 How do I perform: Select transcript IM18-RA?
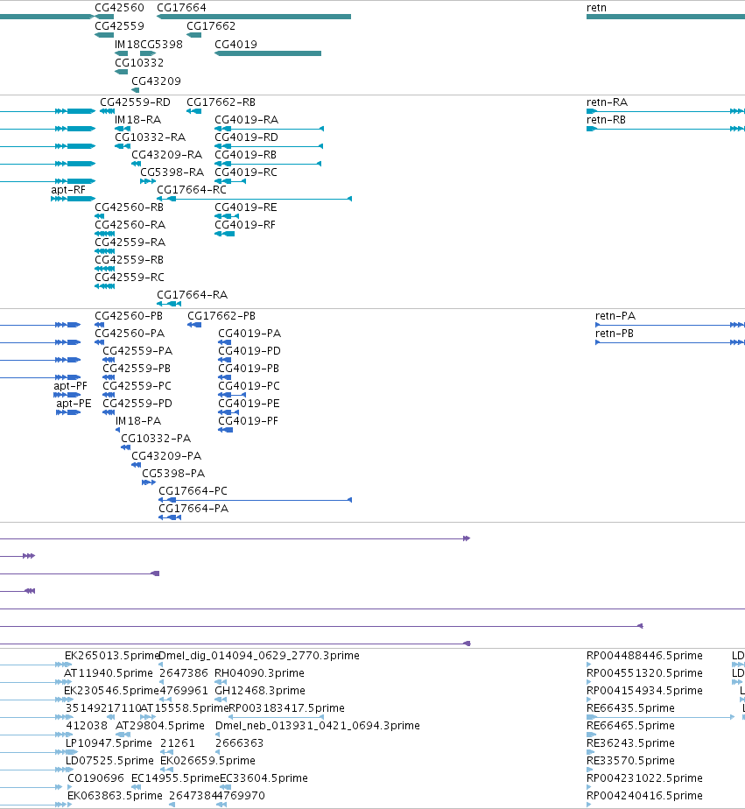pos(137,120)
